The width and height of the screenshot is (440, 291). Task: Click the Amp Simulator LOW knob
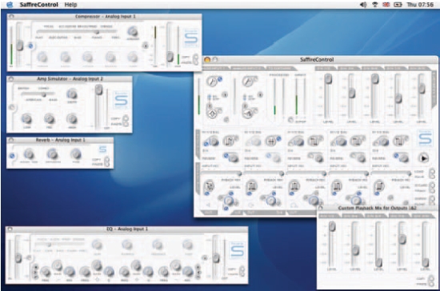pyautogui.click(x=26, y=118)
